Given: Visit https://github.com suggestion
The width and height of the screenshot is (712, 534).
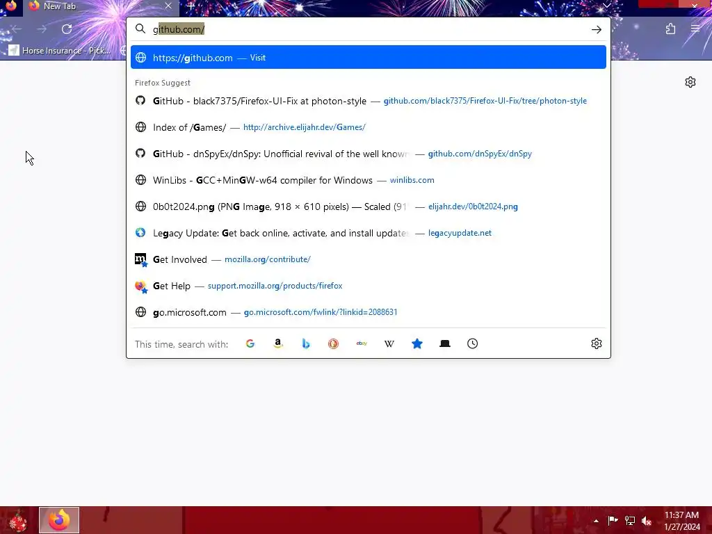Looking at the screenshot, I should [369, 58].
